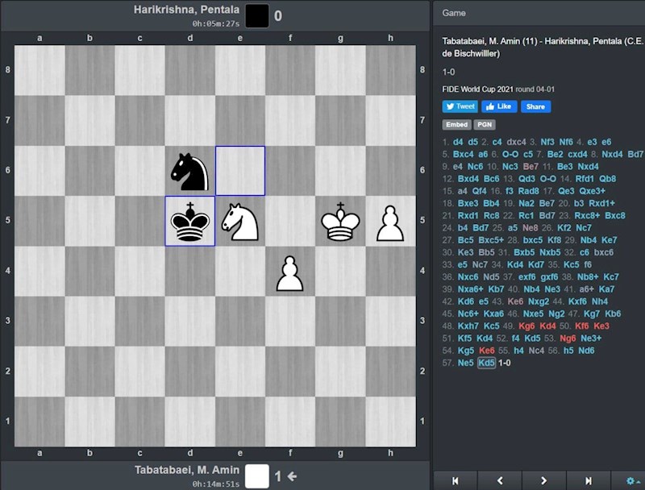This screenshot has width=645, height=490.
Task: Go to move 54. Kg5
Action: 466,351
